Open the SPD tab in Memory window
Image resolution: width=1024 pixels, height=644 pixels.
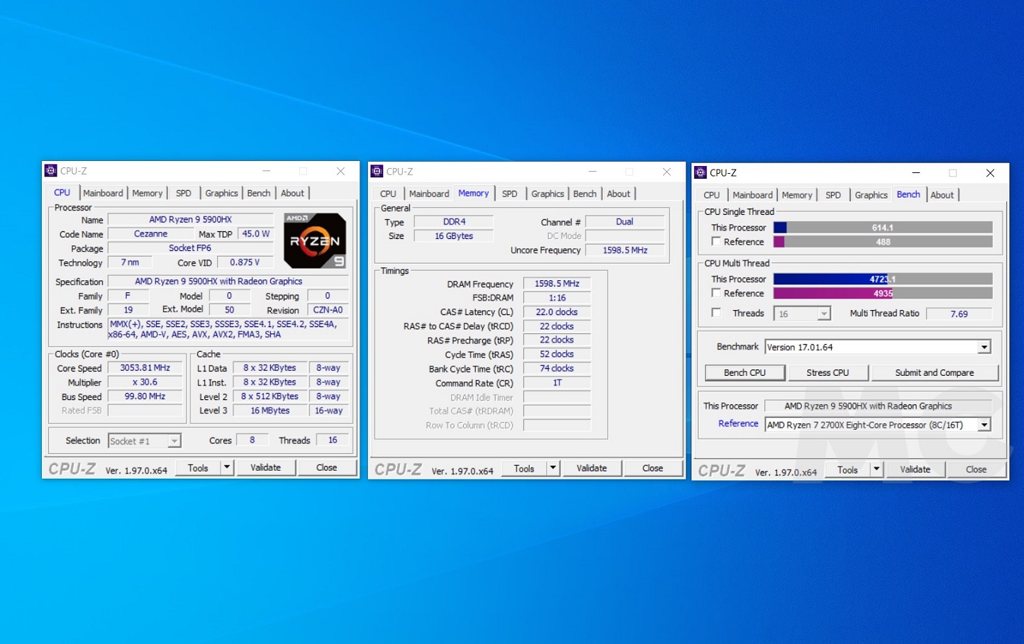(x=509, y=194)
